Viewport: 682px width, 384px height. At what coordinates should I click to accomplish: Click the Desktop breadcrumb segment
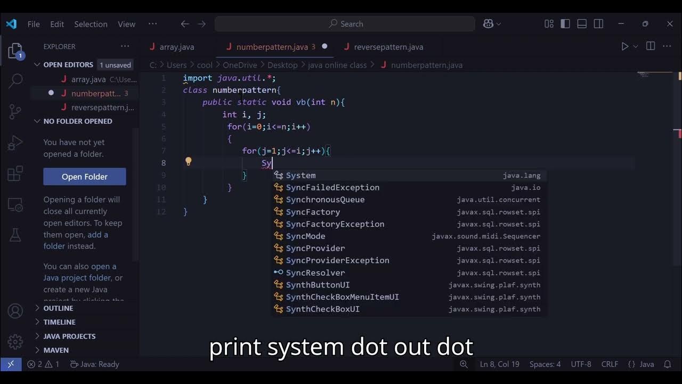click(x=282, y=65)
